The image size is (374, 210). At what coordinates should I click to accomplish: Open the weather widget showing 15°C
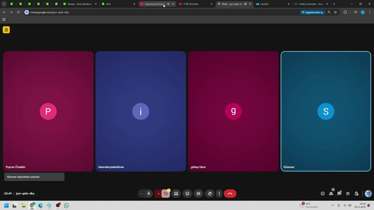tap(309, 205)
